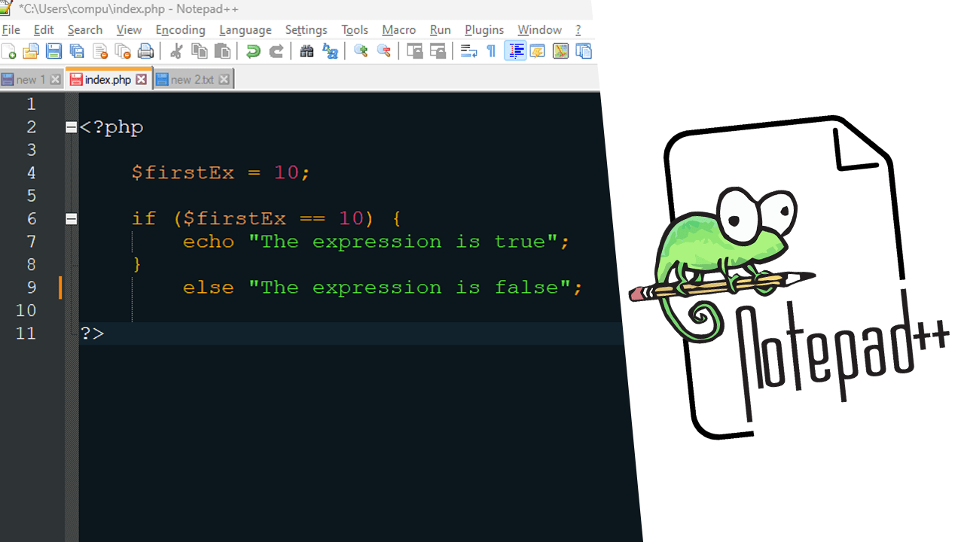The width and height of the screenshot is (964, 542).
Task: Click the Save toolbar icon
Action: pos(53,51)
